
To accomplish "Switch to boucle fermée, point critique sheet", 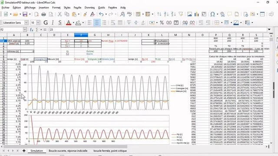I will [x=110, y=151].
